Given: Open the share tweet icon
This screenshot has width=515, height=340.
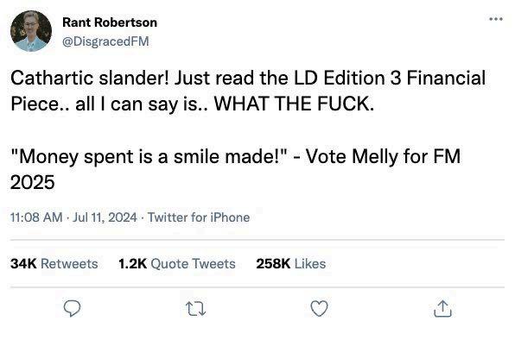Looking at the screenshot, I should (442, 309).
